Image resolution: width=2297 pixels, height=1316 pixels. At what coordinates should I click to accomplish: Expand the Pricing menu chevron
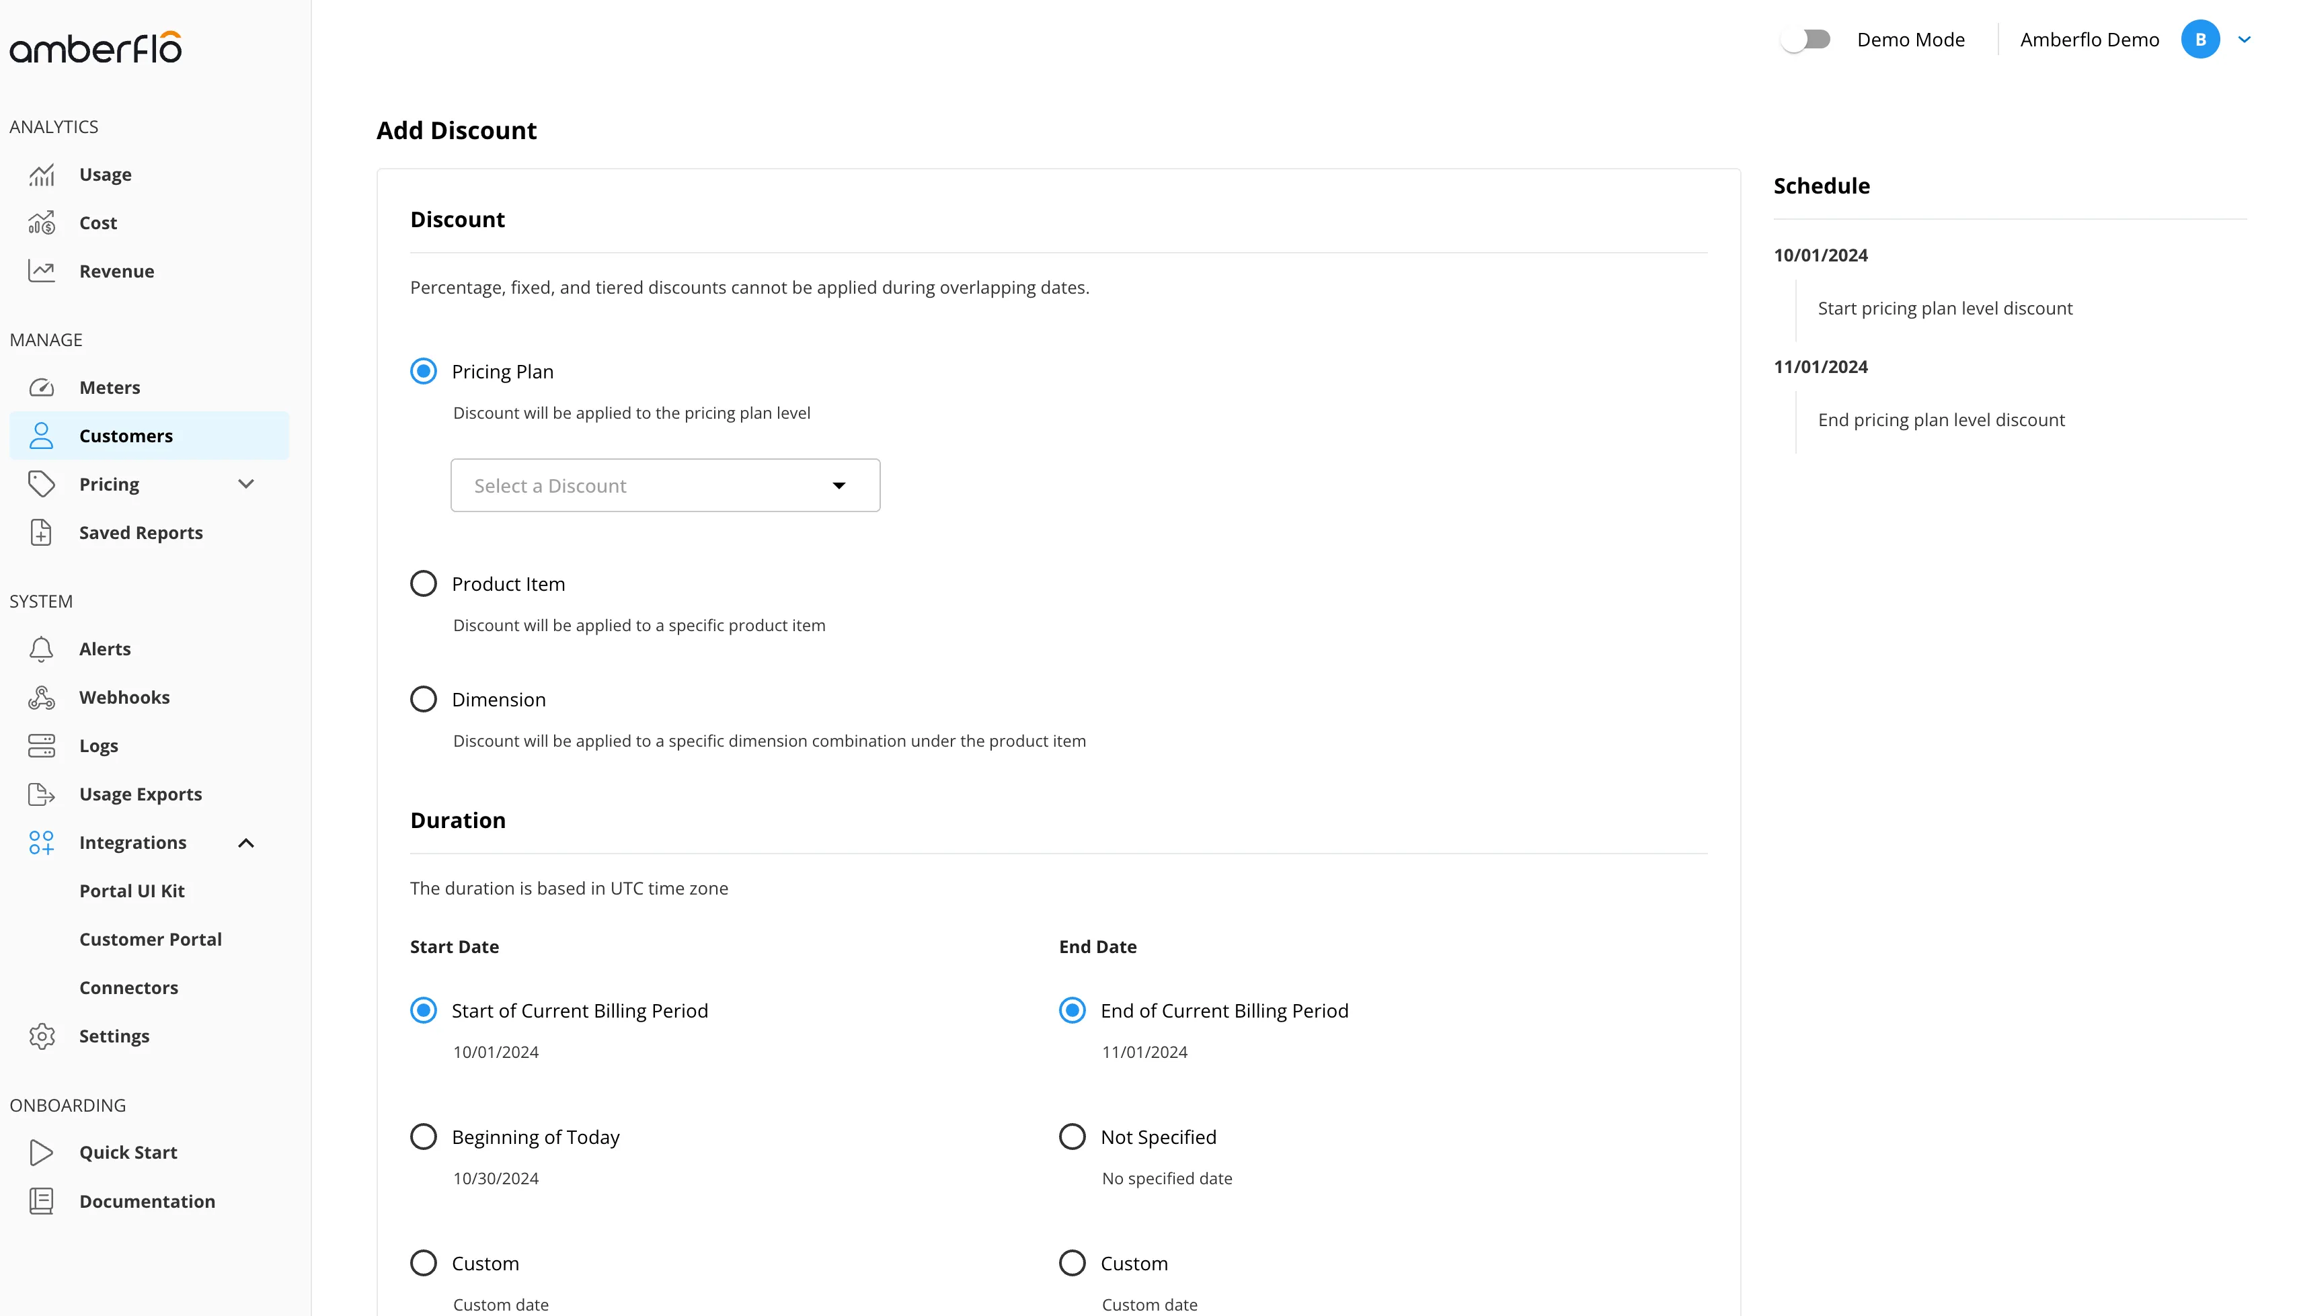coord(246,485)
